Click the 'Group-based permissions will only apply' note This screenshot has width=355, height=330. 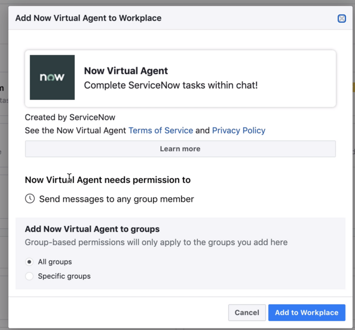click(x=156, y=242)
